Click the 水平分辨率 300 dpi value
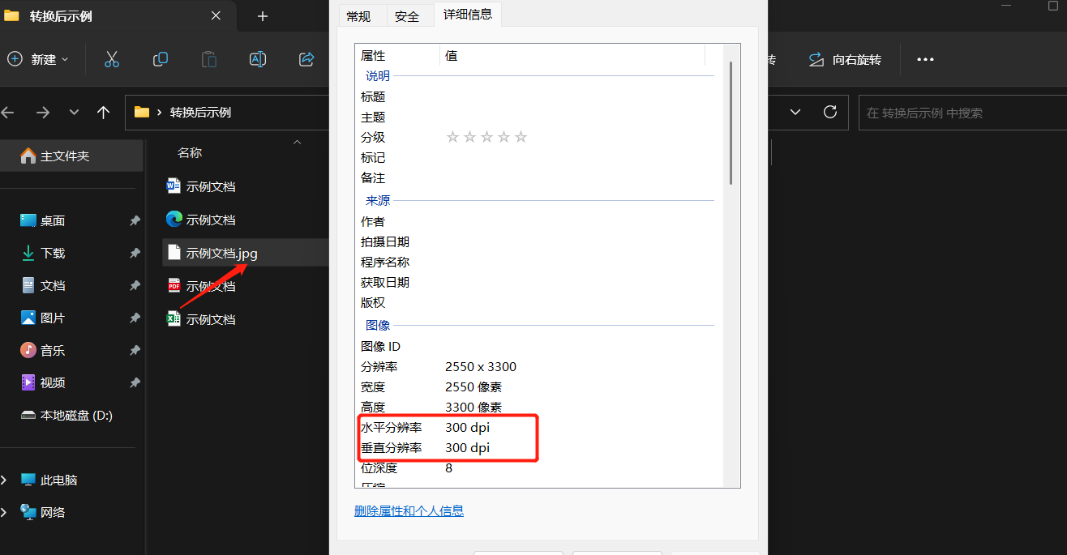 click(x=468, y=427)
